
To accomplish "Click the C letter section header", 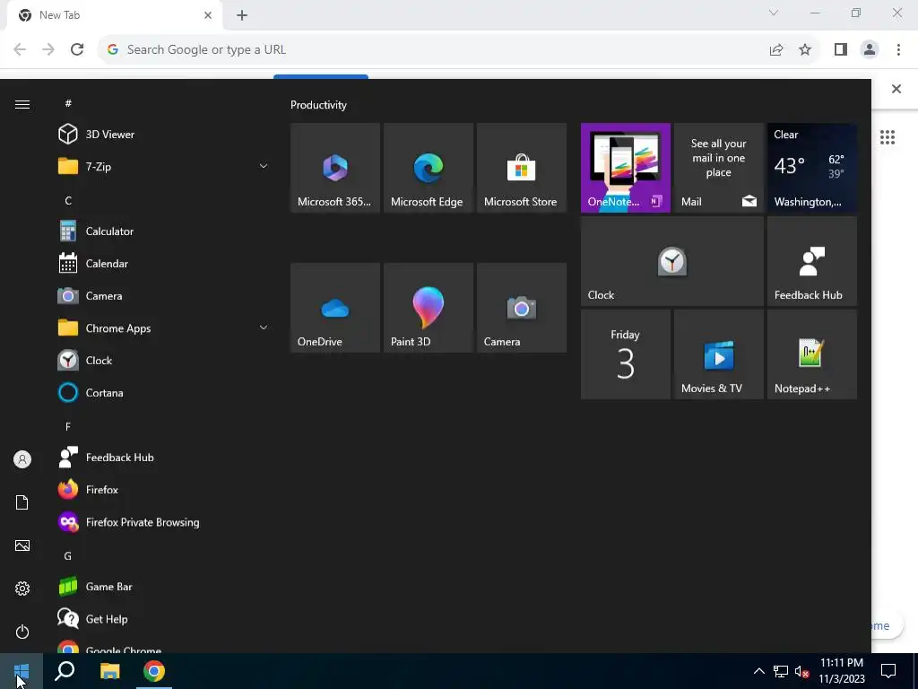I will (68, 200).
